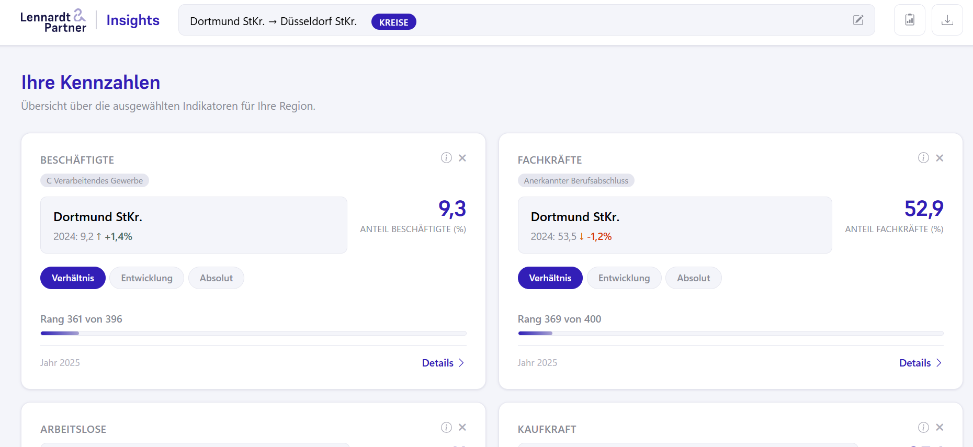
Task: Click the Lennardt & Partner logo
Action: click(53, 21)
